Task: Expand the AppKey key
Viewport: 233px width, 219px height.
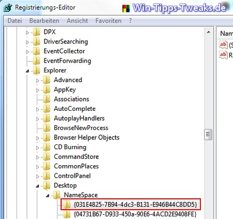Action: 37,90
